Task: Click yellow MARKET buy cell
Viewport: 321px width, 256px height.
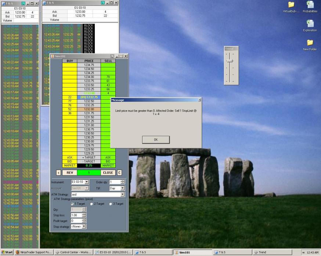Action: (70, 166)
